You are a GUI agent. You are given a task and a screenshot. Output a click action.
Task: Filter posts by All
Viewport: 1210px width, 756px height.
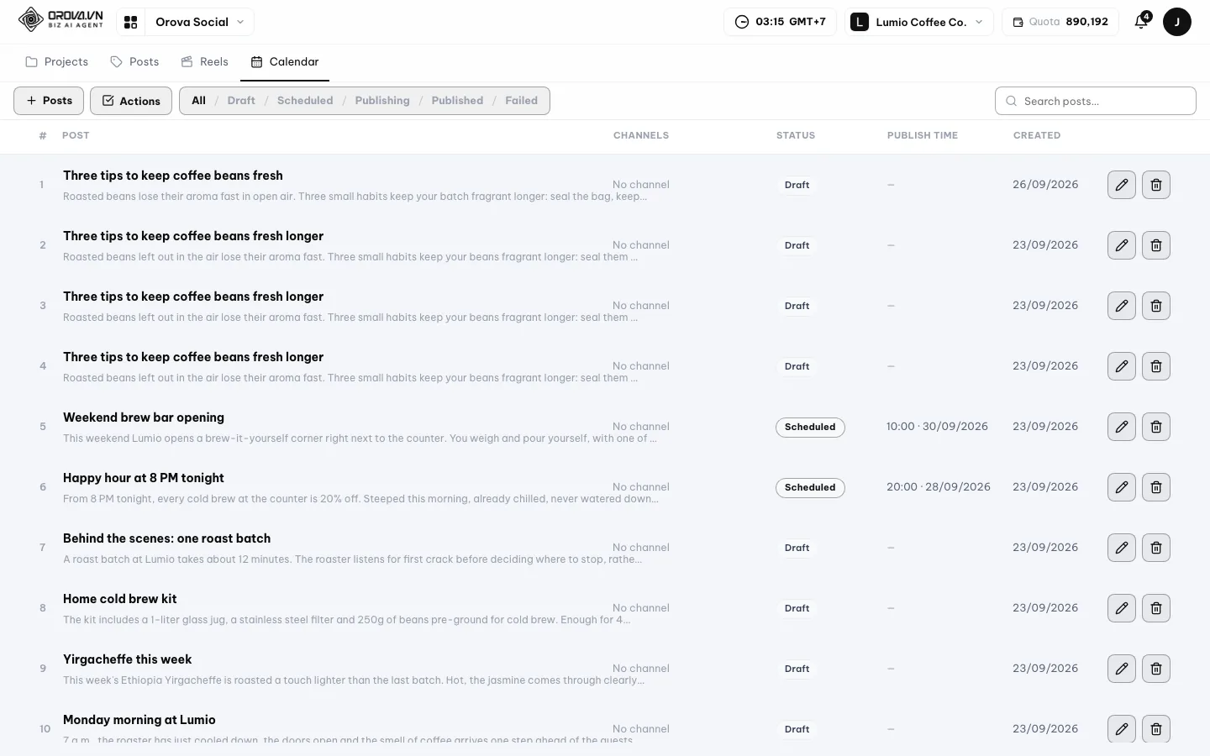point(198,101)
